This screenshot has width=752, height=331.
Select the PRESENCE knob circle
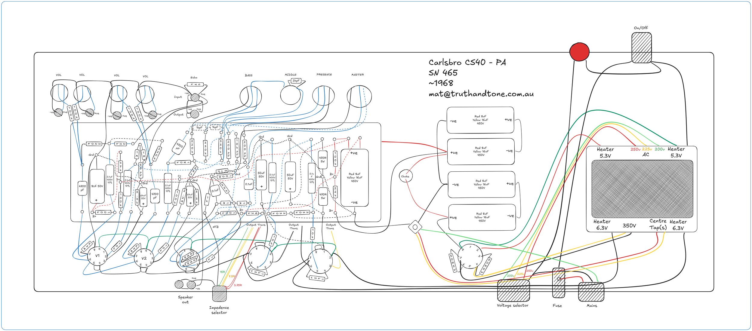pyautogui.click(x=323, y=96)
